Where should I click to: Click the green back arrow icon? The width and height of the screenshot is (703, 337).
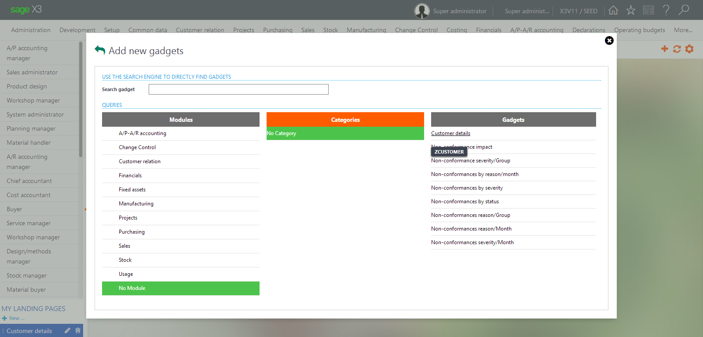click(100, 50)
